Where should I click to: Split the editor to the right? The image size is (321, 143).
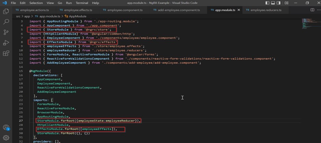[312, 10]
